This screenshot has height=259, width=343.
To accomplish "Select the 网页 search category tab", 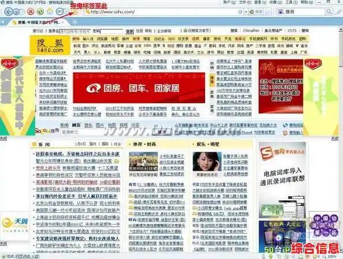I will tap(76, 125).
